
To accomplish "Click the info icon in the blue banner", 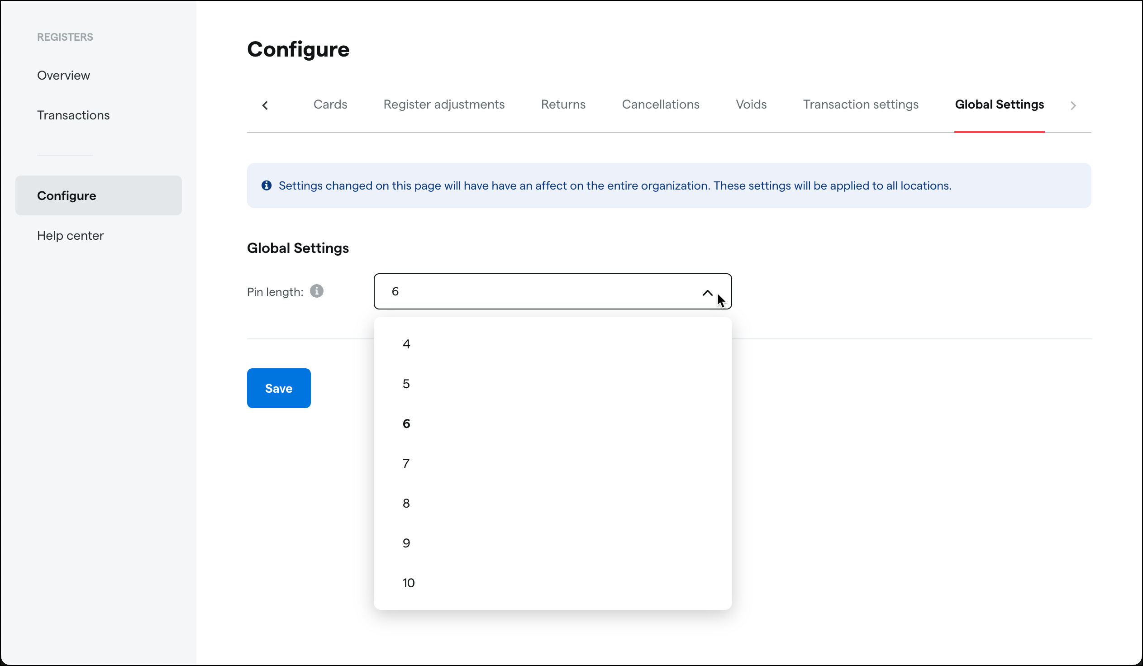I will point(266,186).
